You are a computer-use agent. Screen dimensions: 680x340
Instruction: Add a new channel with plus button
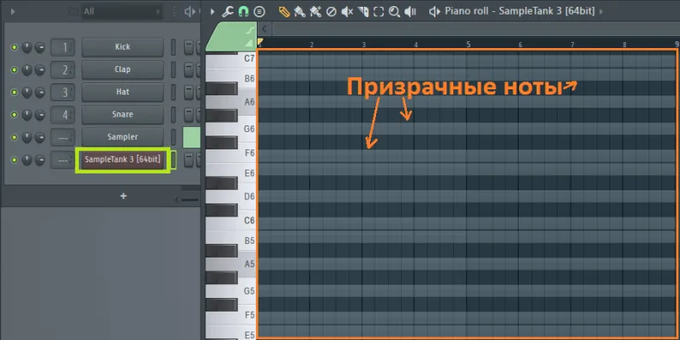[123, 196]
